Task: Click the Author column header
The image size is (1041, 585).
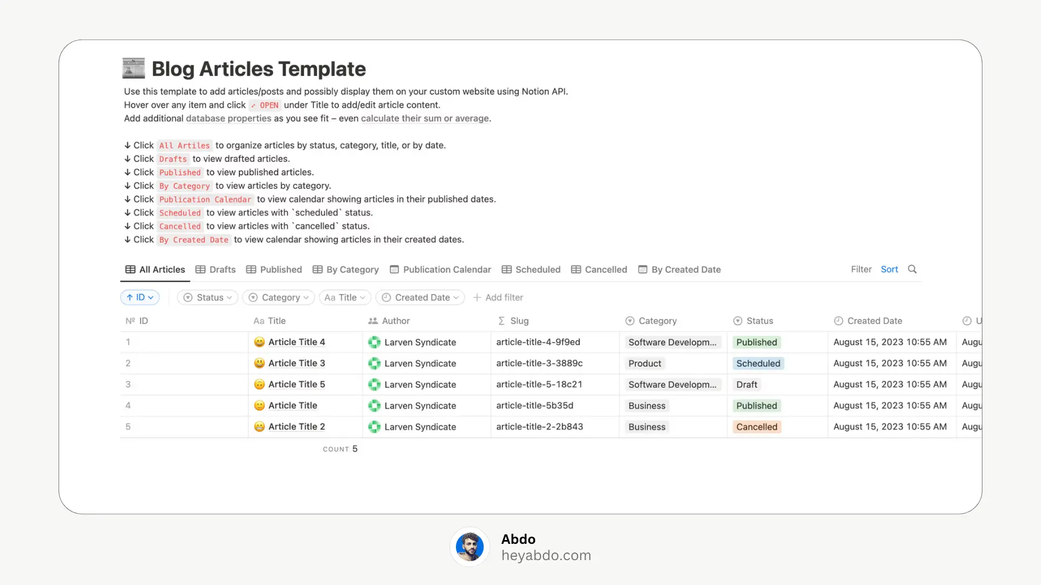Action: click(x=427, y=321)
